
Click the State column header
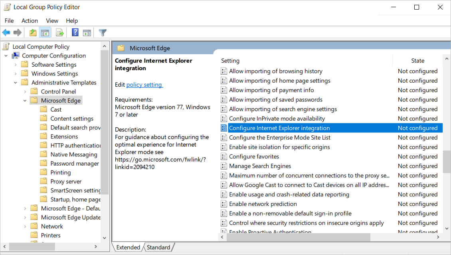coord(417,61)
